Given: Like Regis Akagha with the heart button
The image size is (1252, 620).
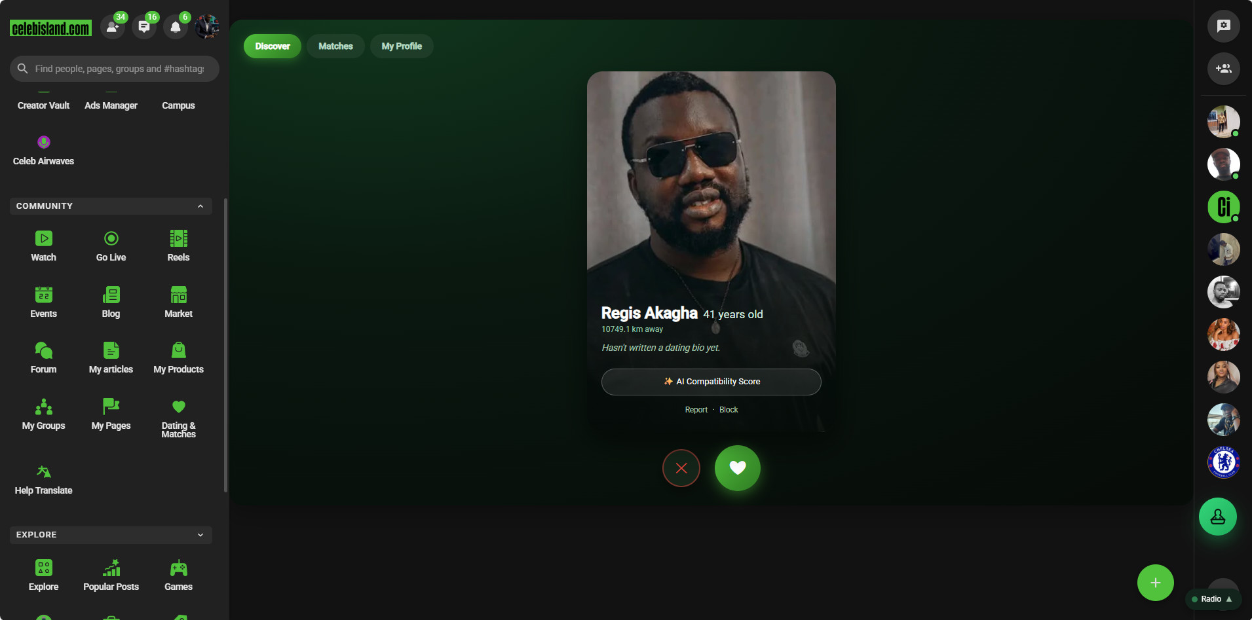Looking at the screenshot, I should [x=738, y=468].
